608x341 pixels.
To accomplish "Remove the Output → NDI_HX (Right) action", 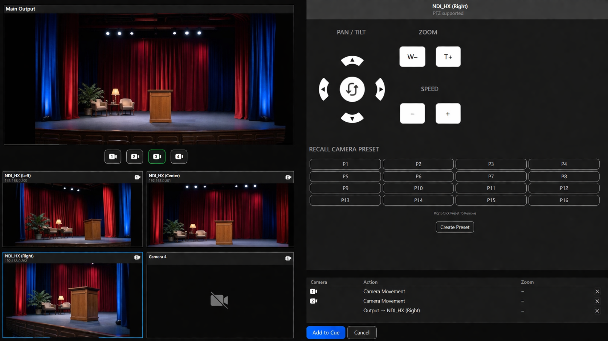I will coord(597,311).
